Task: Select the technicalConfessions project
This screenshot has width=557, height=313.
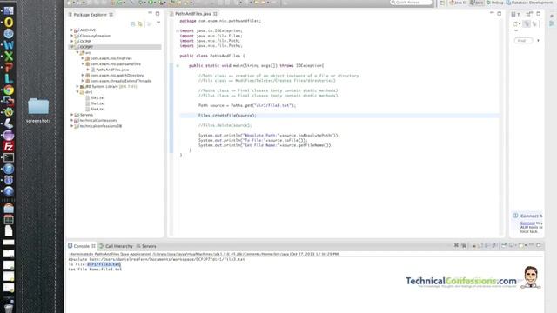Action: (x=98, y=120)
